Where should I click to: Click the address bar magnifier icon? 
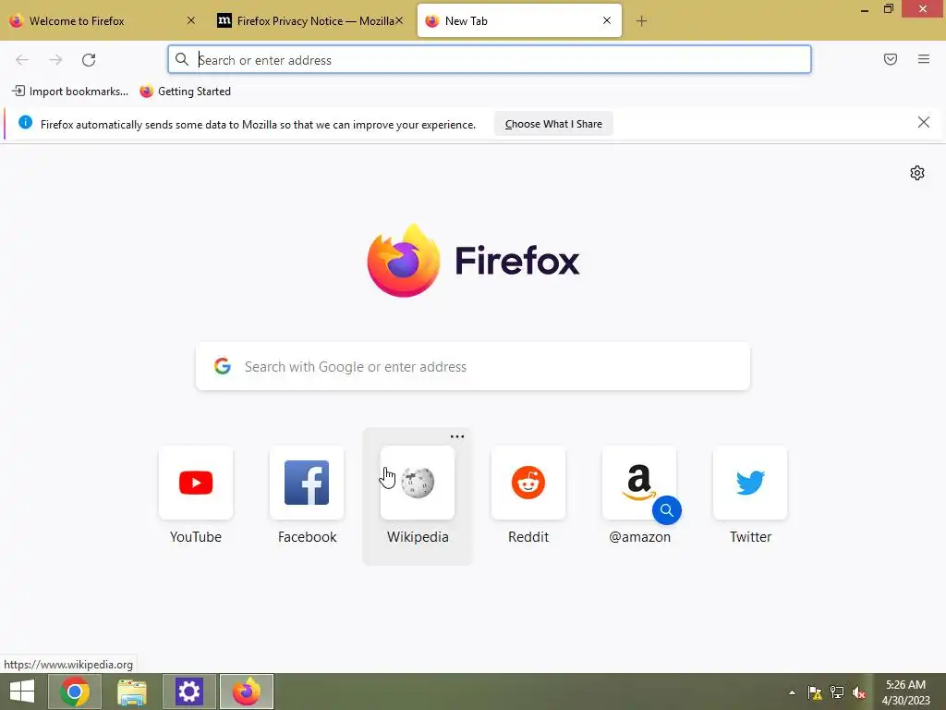click(x=182, y=59)
